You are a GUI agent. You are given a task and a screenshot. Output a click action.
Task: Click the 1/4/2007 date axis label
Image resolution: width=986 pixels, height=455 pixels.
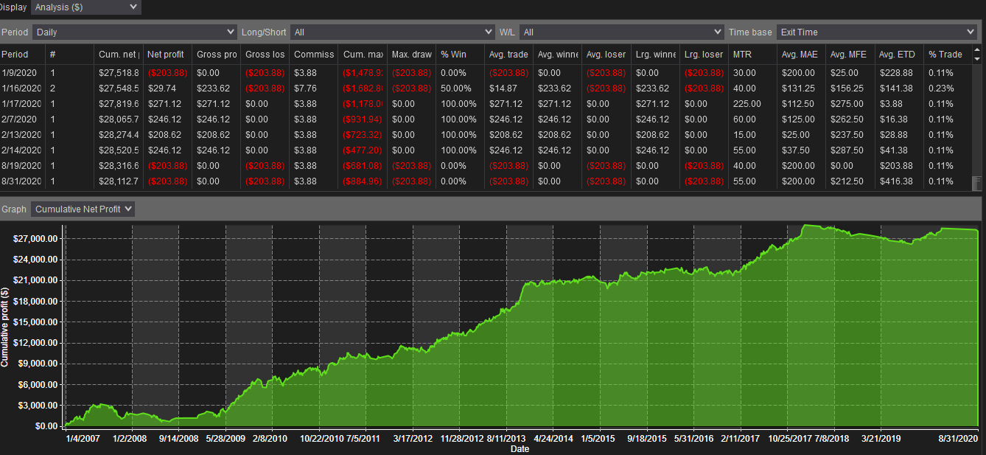point(83,438)
